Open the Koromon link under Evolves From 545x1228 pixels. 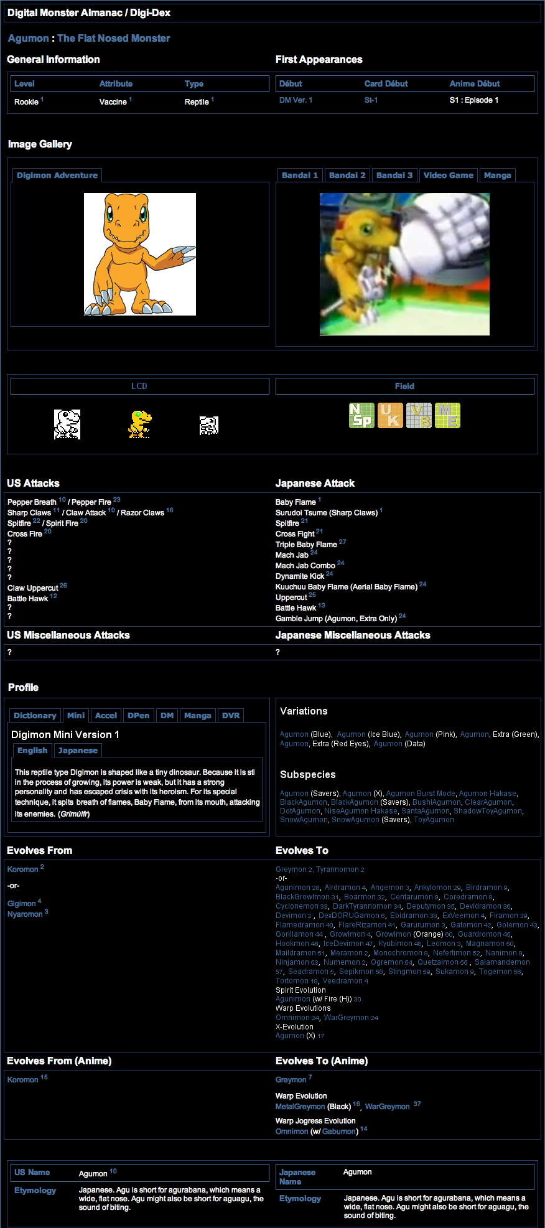click(23, 869)
